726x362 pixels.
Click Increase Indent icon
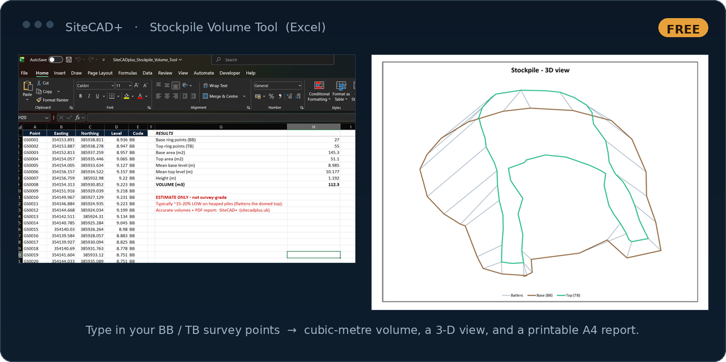(193, 96)
